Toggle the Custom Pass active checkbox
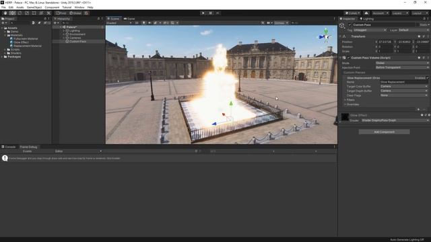Viewport: 431px width, 242px height. [350, 25]
